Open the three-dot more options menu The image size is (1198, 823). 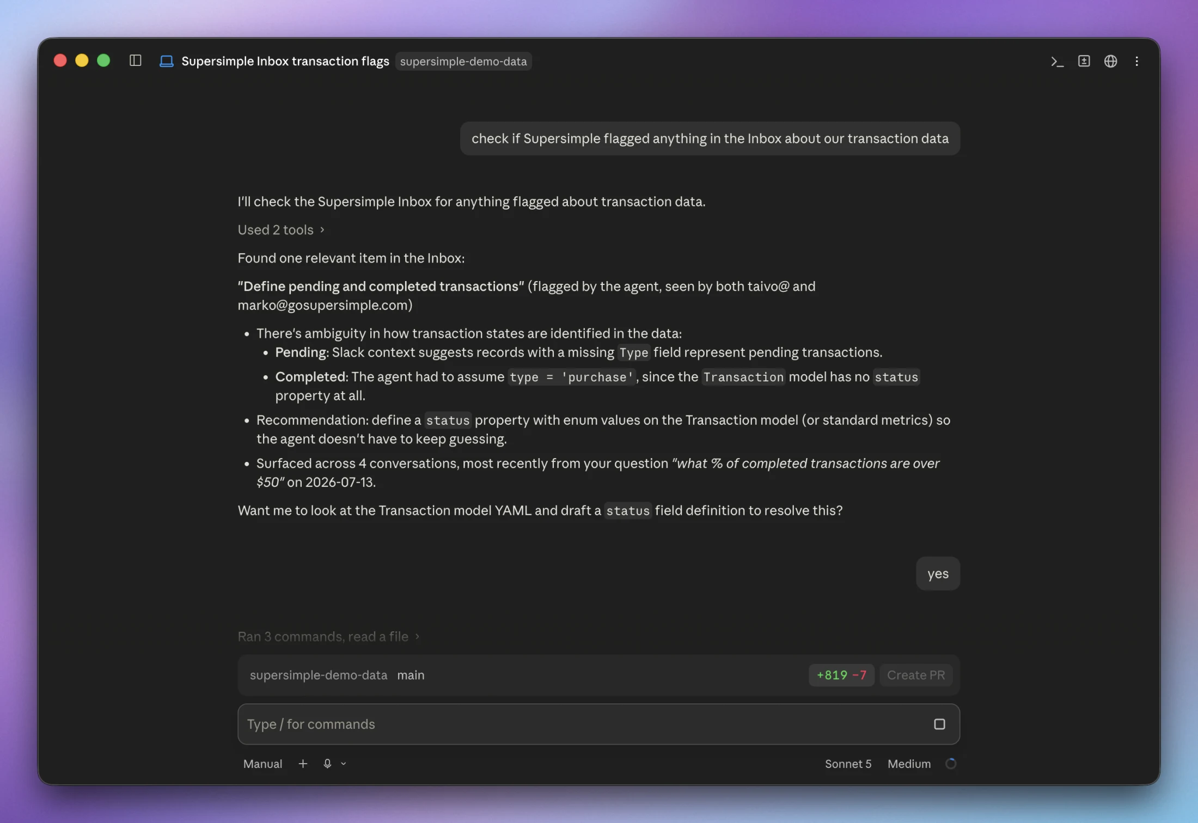tap(1137, 61)
